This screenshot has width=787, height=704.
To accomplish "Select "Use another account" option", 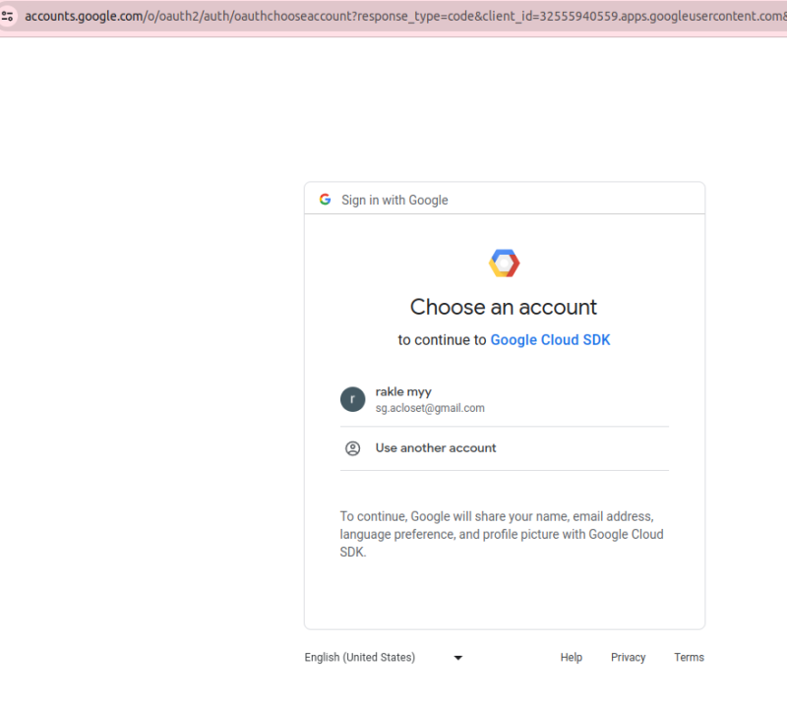I will click(436, 448).
